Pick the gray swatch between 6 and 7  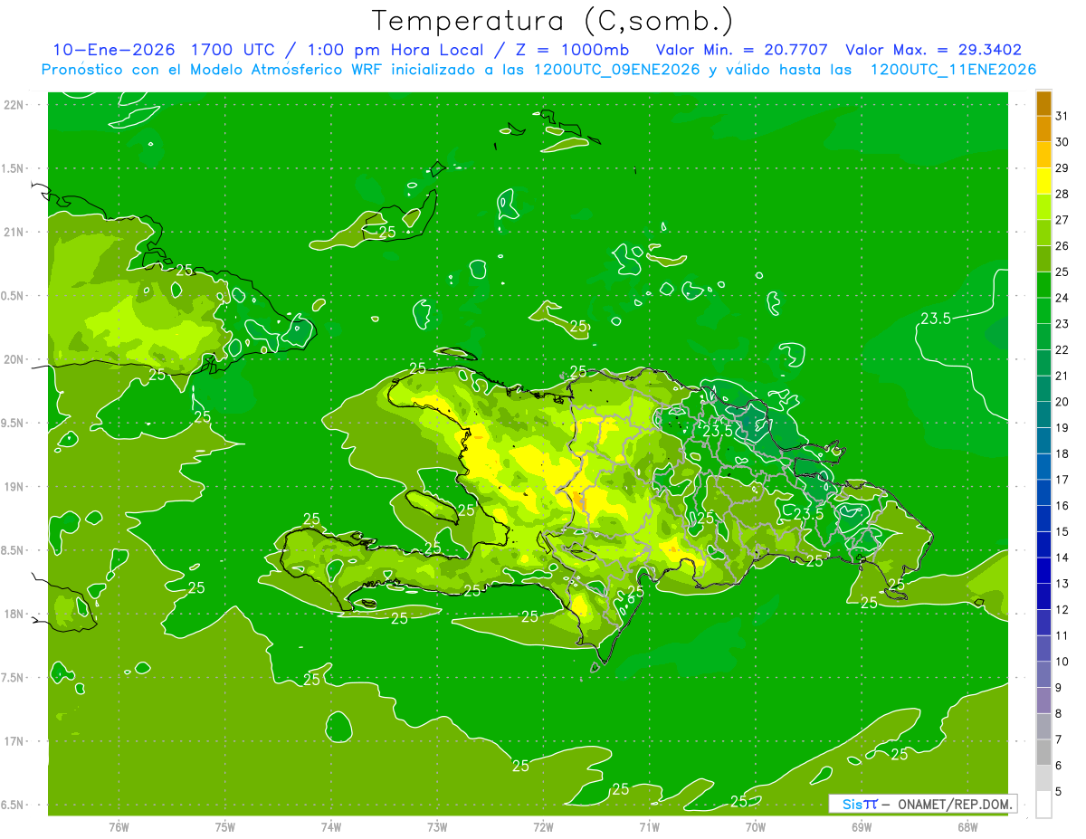click(1043, 752)
